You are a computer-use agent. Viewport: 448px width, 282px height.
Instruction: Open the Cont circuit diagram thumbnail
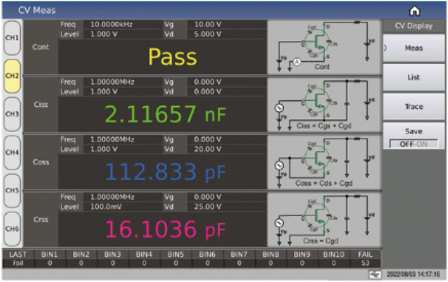[x=324, y=47]
